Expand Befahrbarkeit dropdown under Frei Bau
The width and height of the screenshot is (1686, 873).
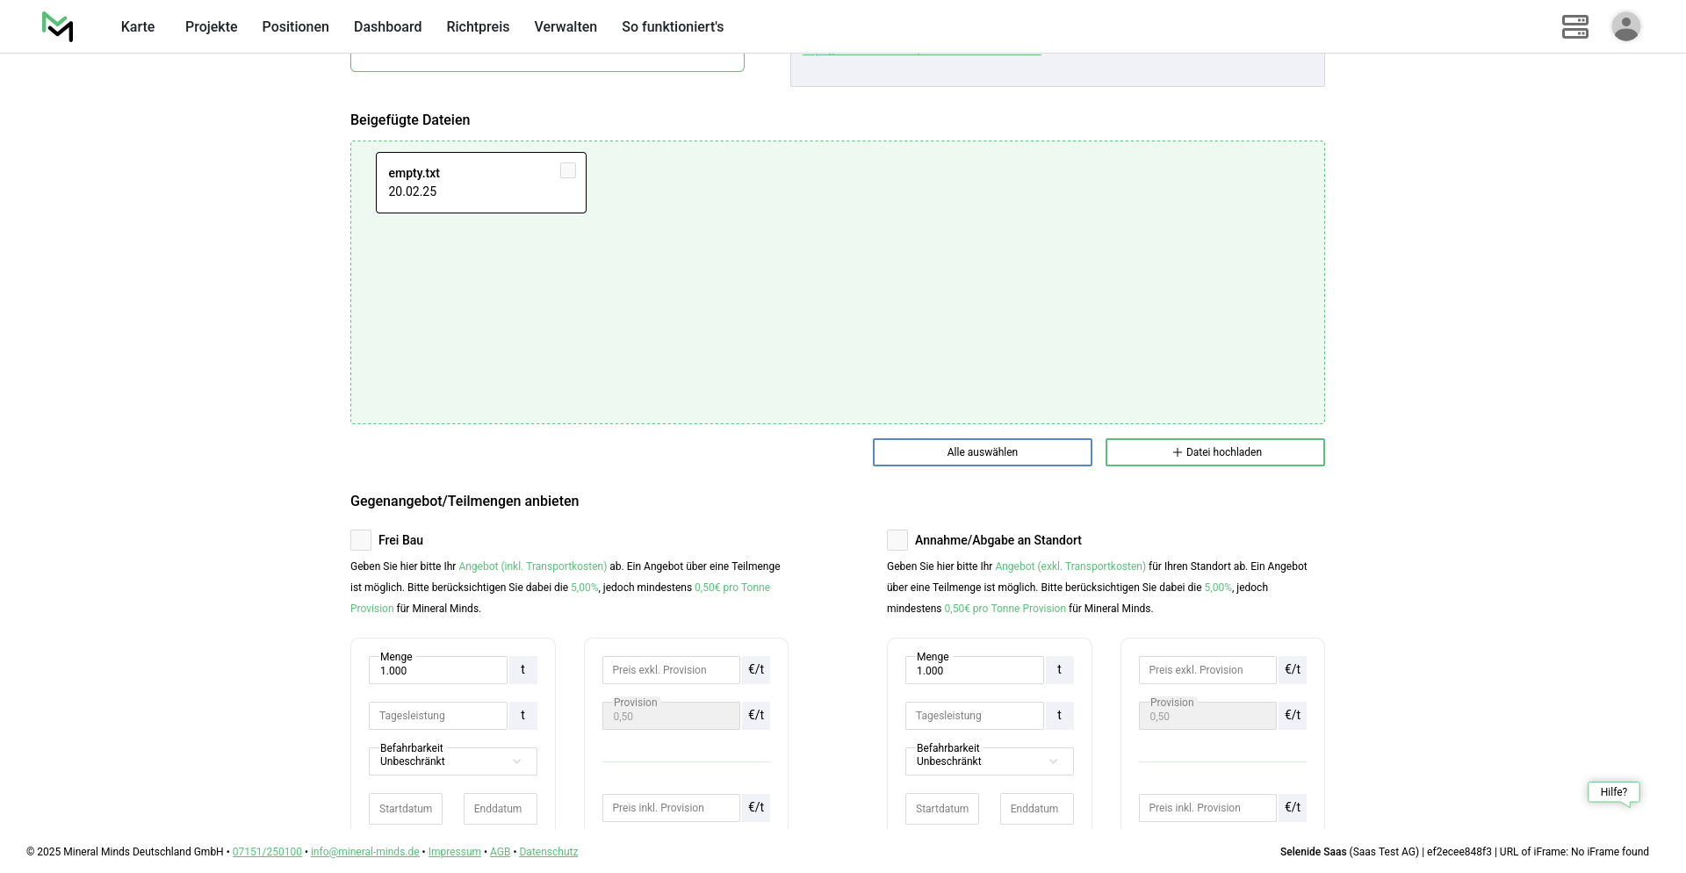click(452, 761)
